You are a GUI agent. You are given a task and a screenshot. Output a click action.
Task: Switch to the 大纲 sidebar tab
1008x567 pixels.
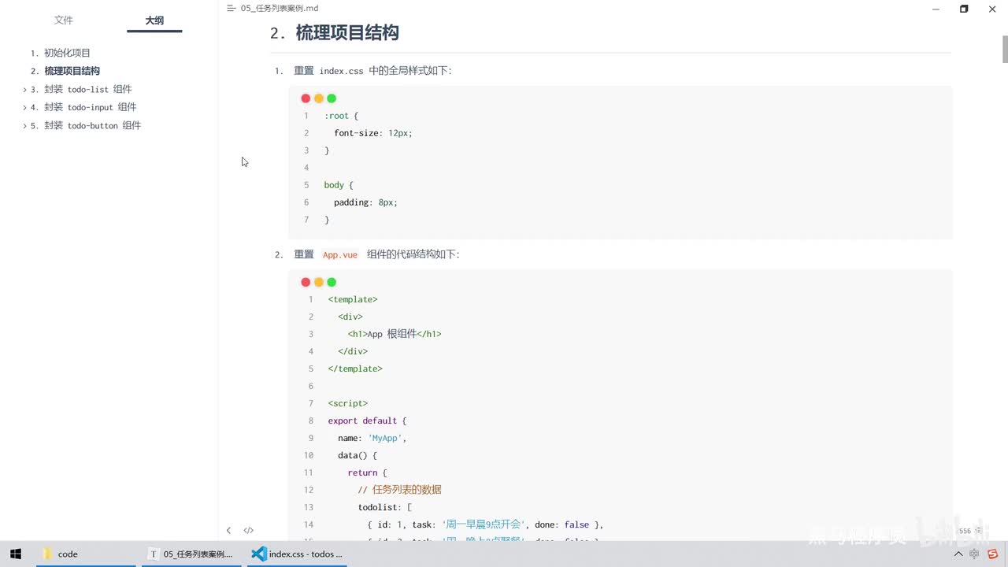click(154, 20)
